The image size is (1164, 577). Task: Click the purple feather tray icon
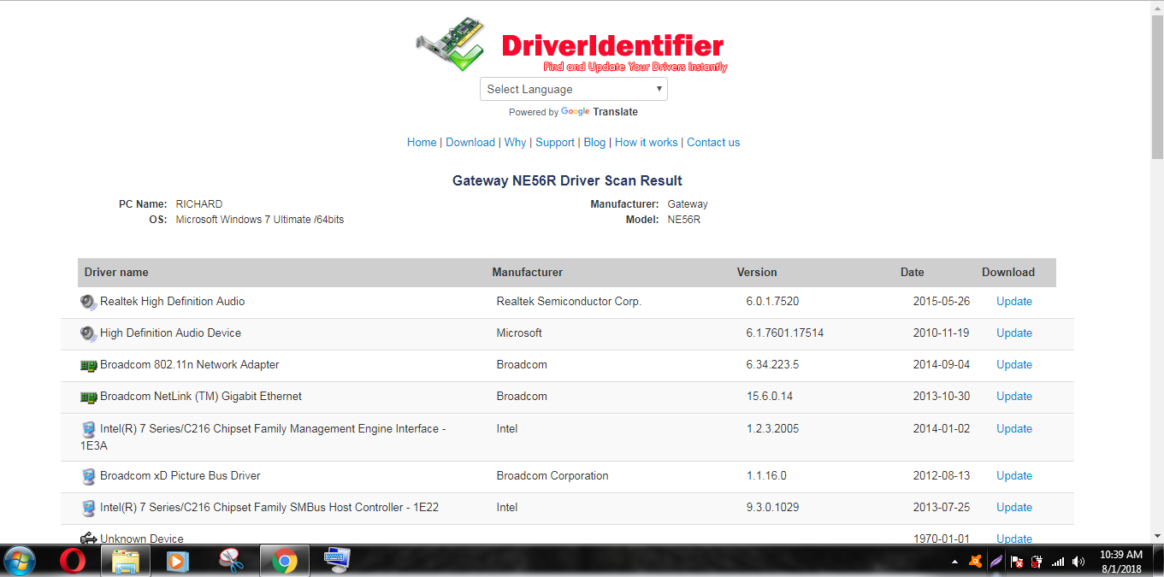click(x=996, y=562)
